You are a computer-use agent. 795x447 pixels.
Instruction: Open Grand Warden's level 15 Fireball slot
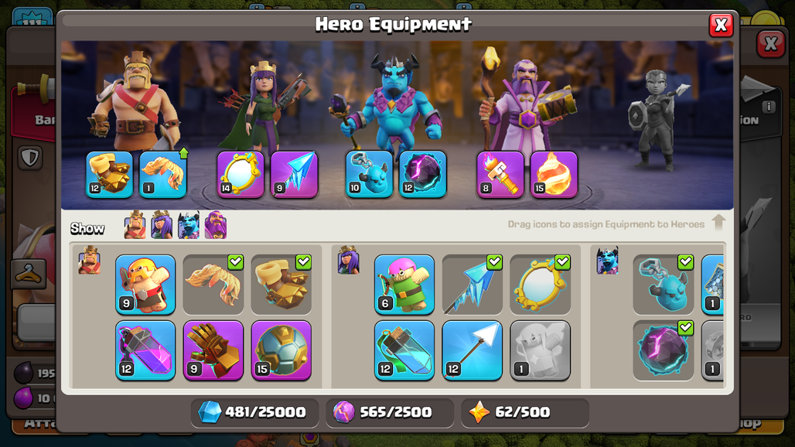(x=554, y=174)
